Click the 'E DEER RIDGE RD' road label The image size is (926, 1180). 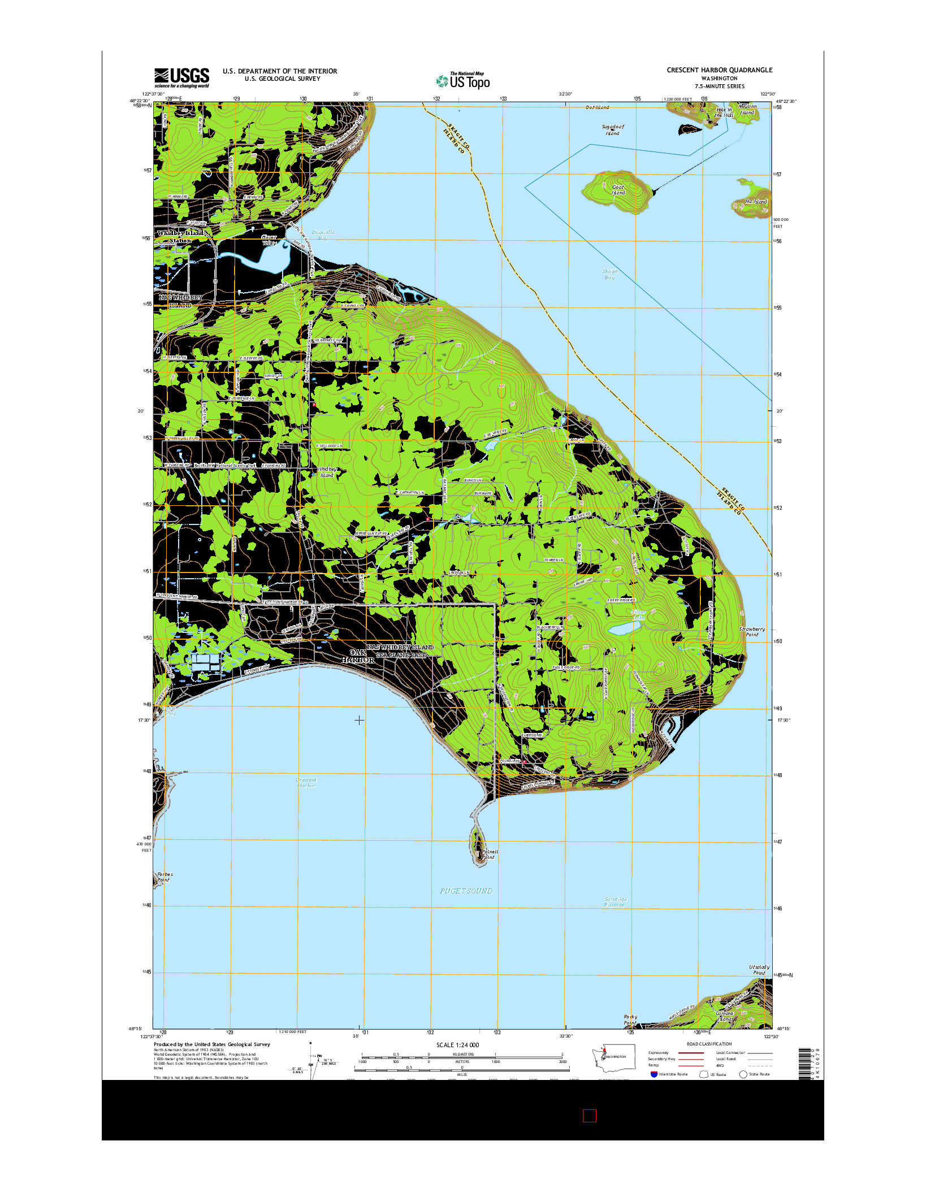pyautogui.click(x=621, y=600)
